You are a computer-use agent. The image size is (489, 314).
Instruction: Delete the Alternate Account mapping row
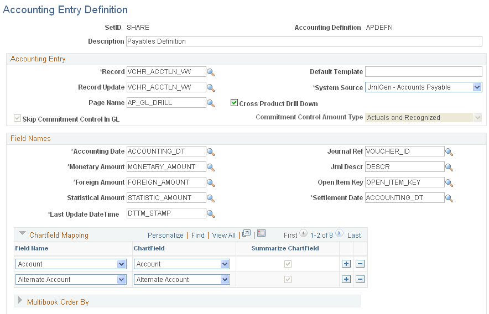tap(360, 279)
